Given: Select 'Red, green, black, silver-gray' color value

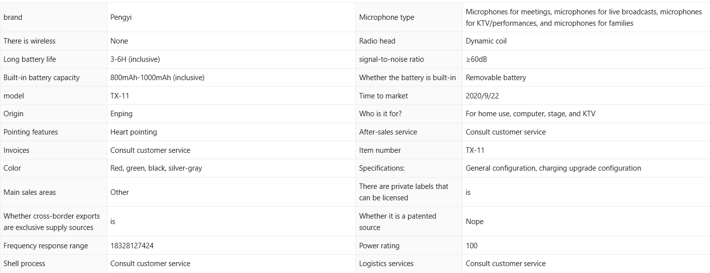Looking at the screenshot, I should click(156, 168).
